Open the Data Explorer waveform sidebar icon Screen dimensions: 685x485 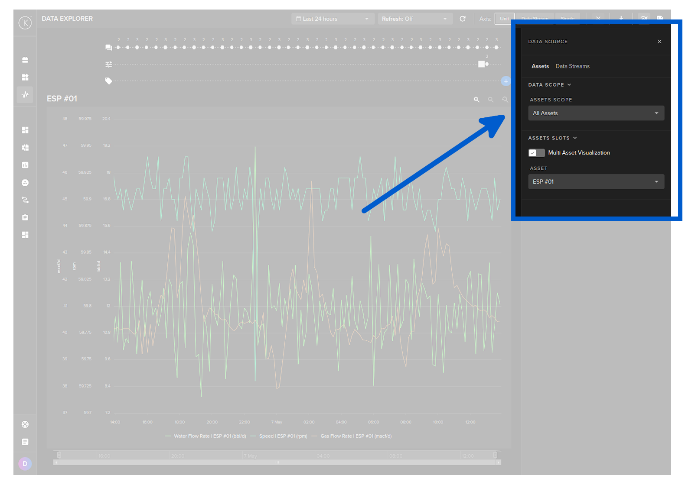(x=25, y=94)
